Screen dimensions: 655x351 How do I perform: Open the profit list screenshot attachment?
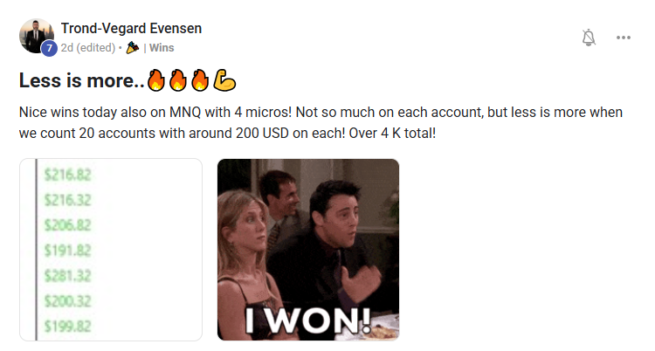pos(111,250)
